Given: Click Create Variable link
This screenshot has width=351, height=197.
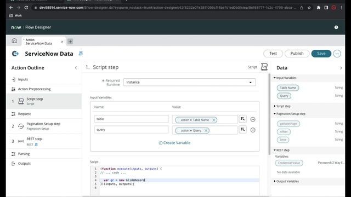Looking at the screenshot, I should click(x=174, y=143).
